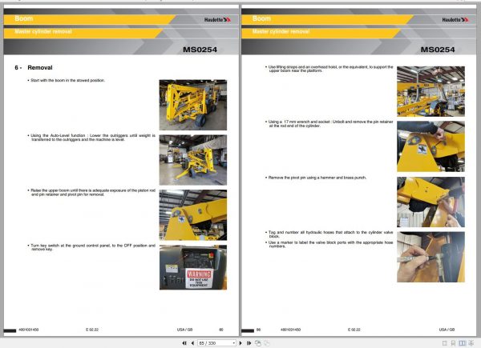Click 'Use a marker to label' instruction text
This screenshot has height=348, width=481.
[x=330, y=244]
